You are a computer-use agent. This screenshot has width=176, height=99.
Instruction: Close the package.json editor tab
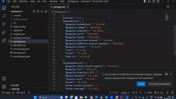pos(68,7)
